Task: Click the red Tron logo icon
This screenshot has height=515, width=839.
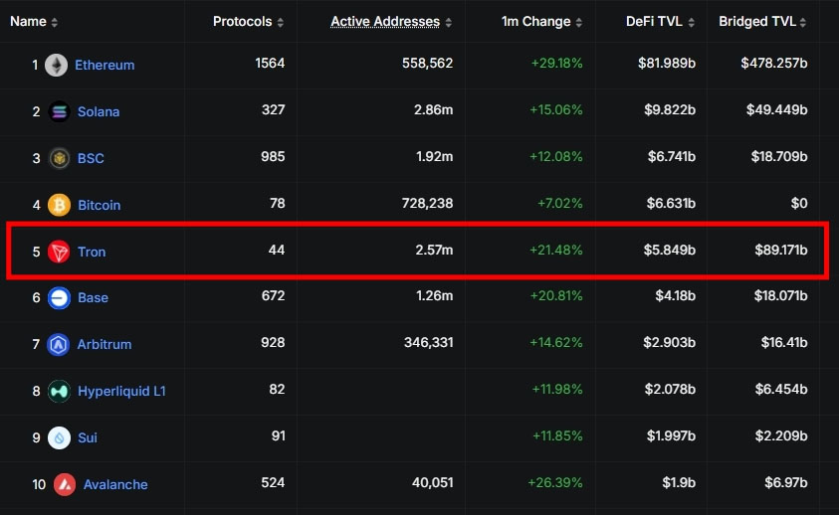Action: [x=59, y=252]
